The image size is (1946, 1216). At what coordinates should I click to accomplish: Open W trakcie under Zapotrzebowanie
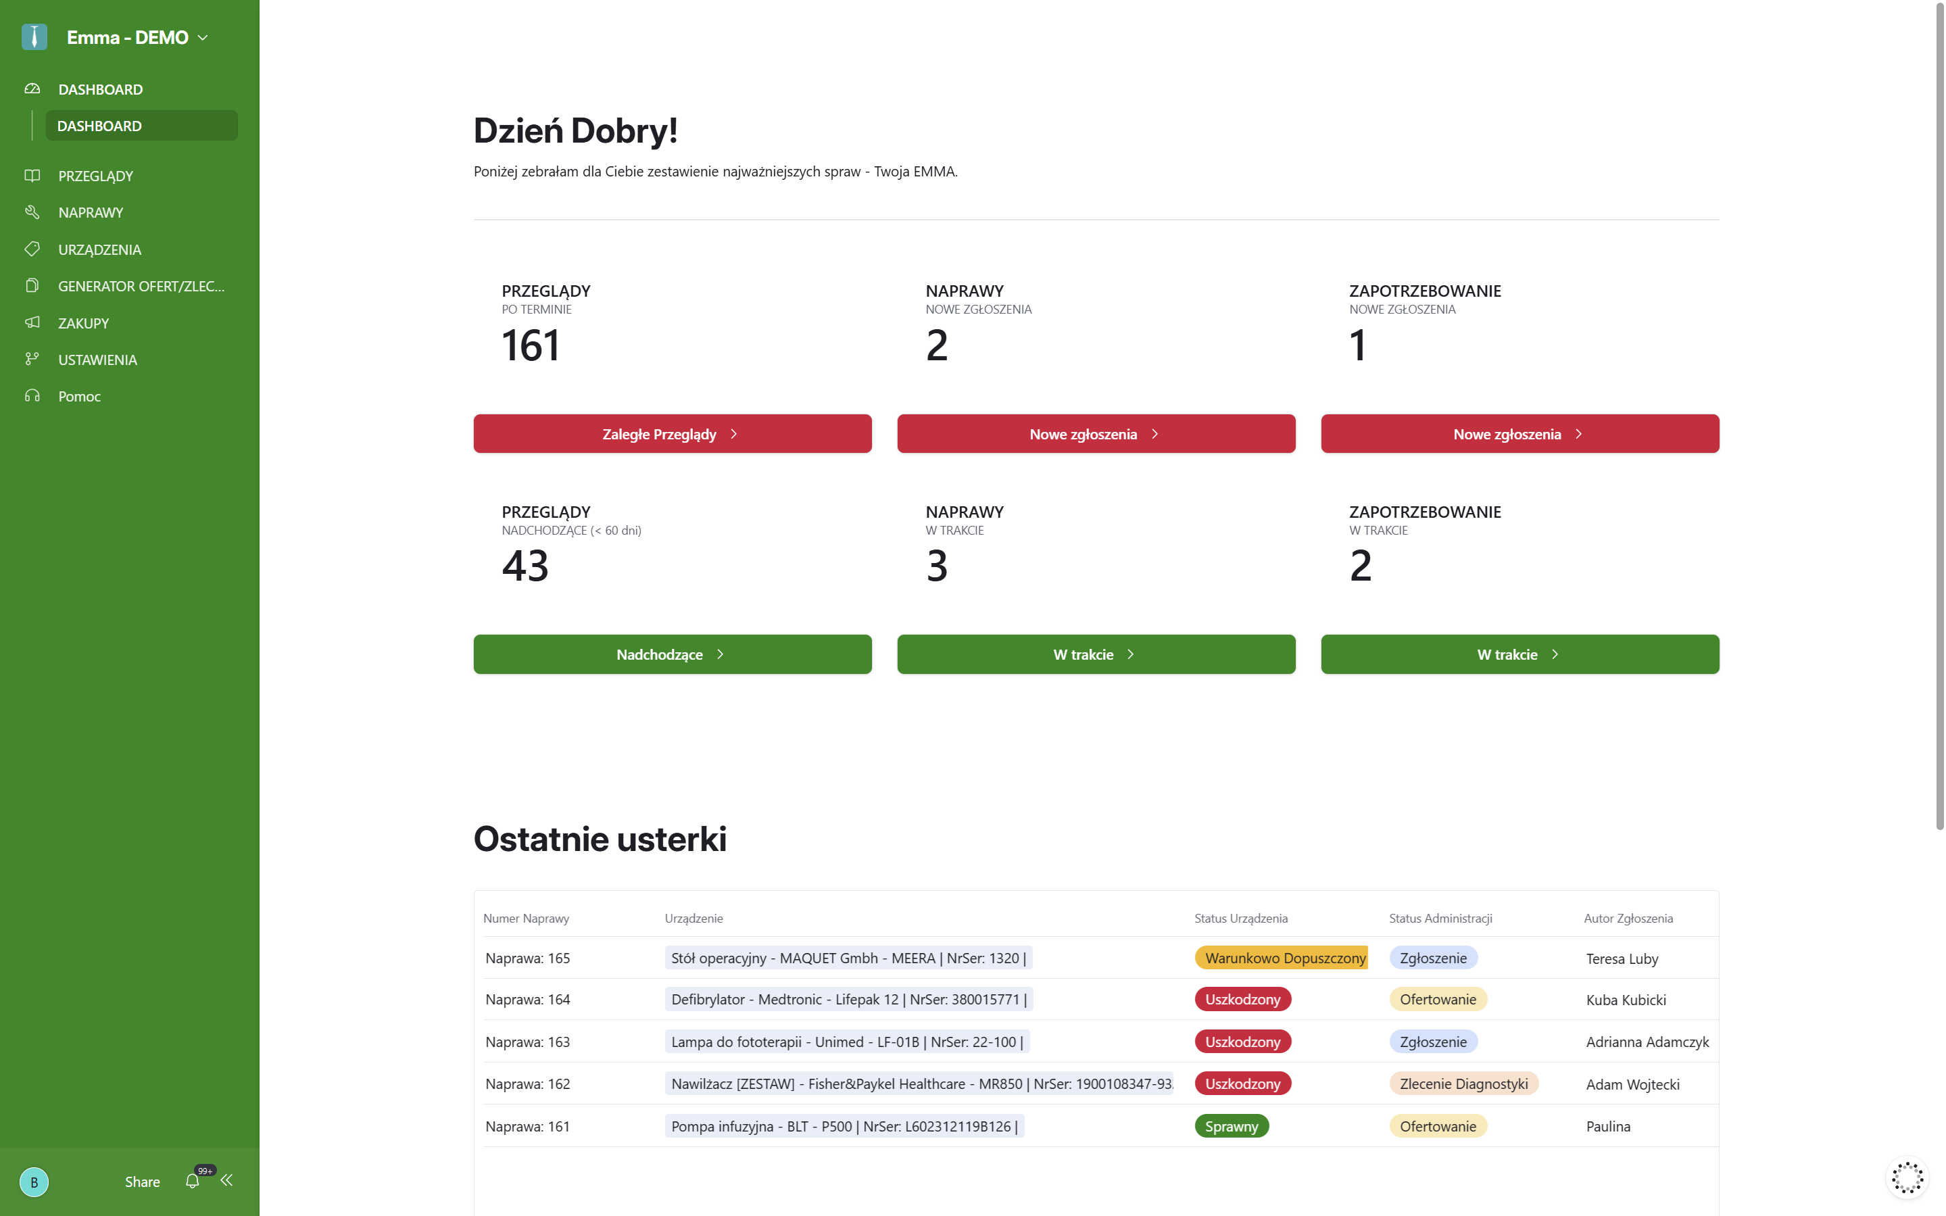click(x=1518, y=654)
